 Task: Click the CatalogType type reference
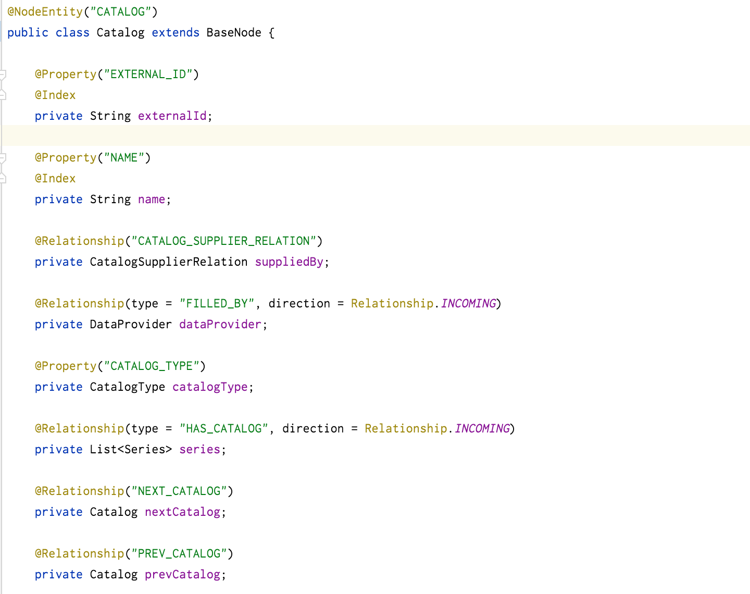[x=127, y=387]
